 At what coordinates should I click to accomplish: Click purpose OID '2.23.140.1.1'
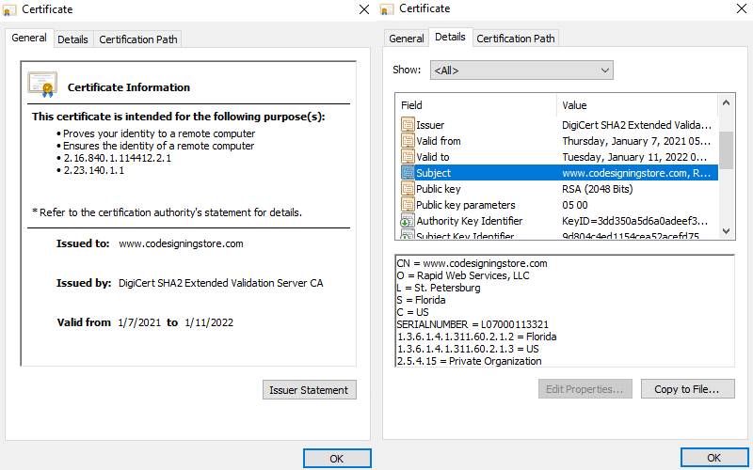pos(94,170)
